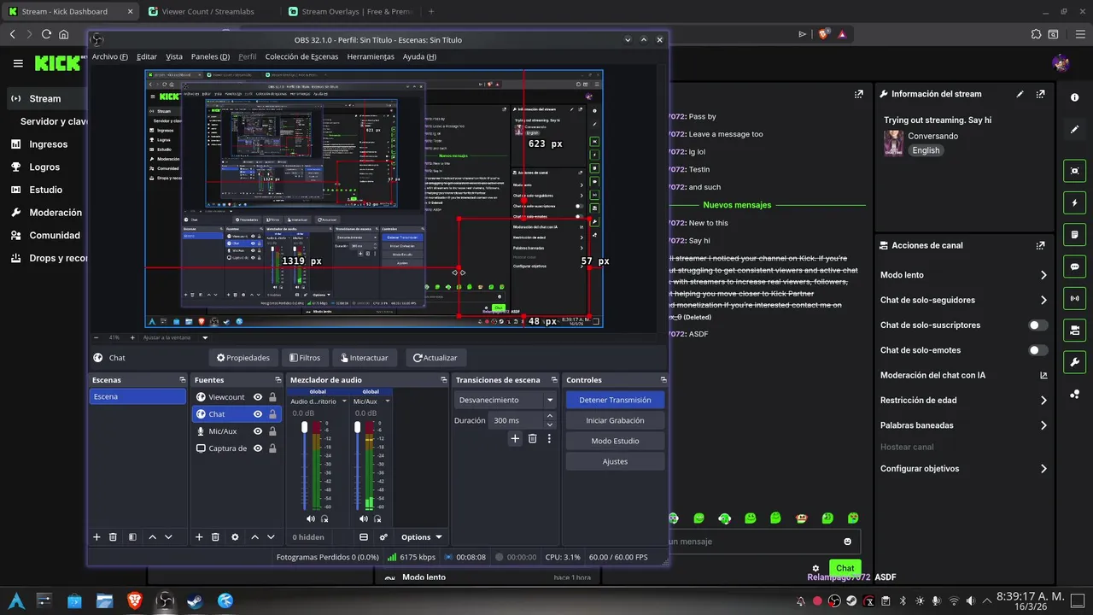Delete the selected scene with trash icon
The height and width of the screenshot is (615, 1093).
coord(113,537)
